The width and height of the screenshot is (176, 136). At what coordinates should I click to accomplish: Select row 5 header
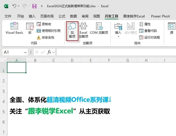click(4, 109)
